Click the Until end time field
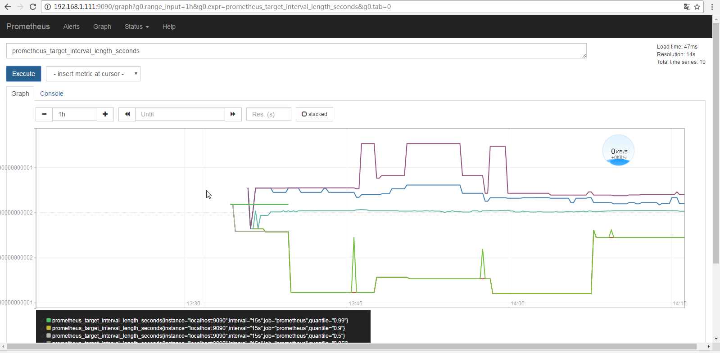The image size is (720, 353). 180,114
